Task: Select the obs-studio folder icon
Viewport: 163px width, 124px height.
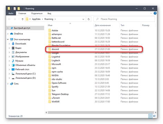Action: click(50, 79)
